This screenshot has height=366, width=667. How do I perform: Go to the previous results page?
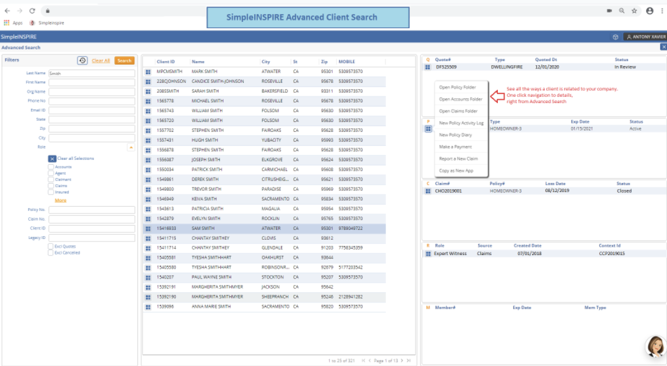pyautogui.click(x=370, y=361)
